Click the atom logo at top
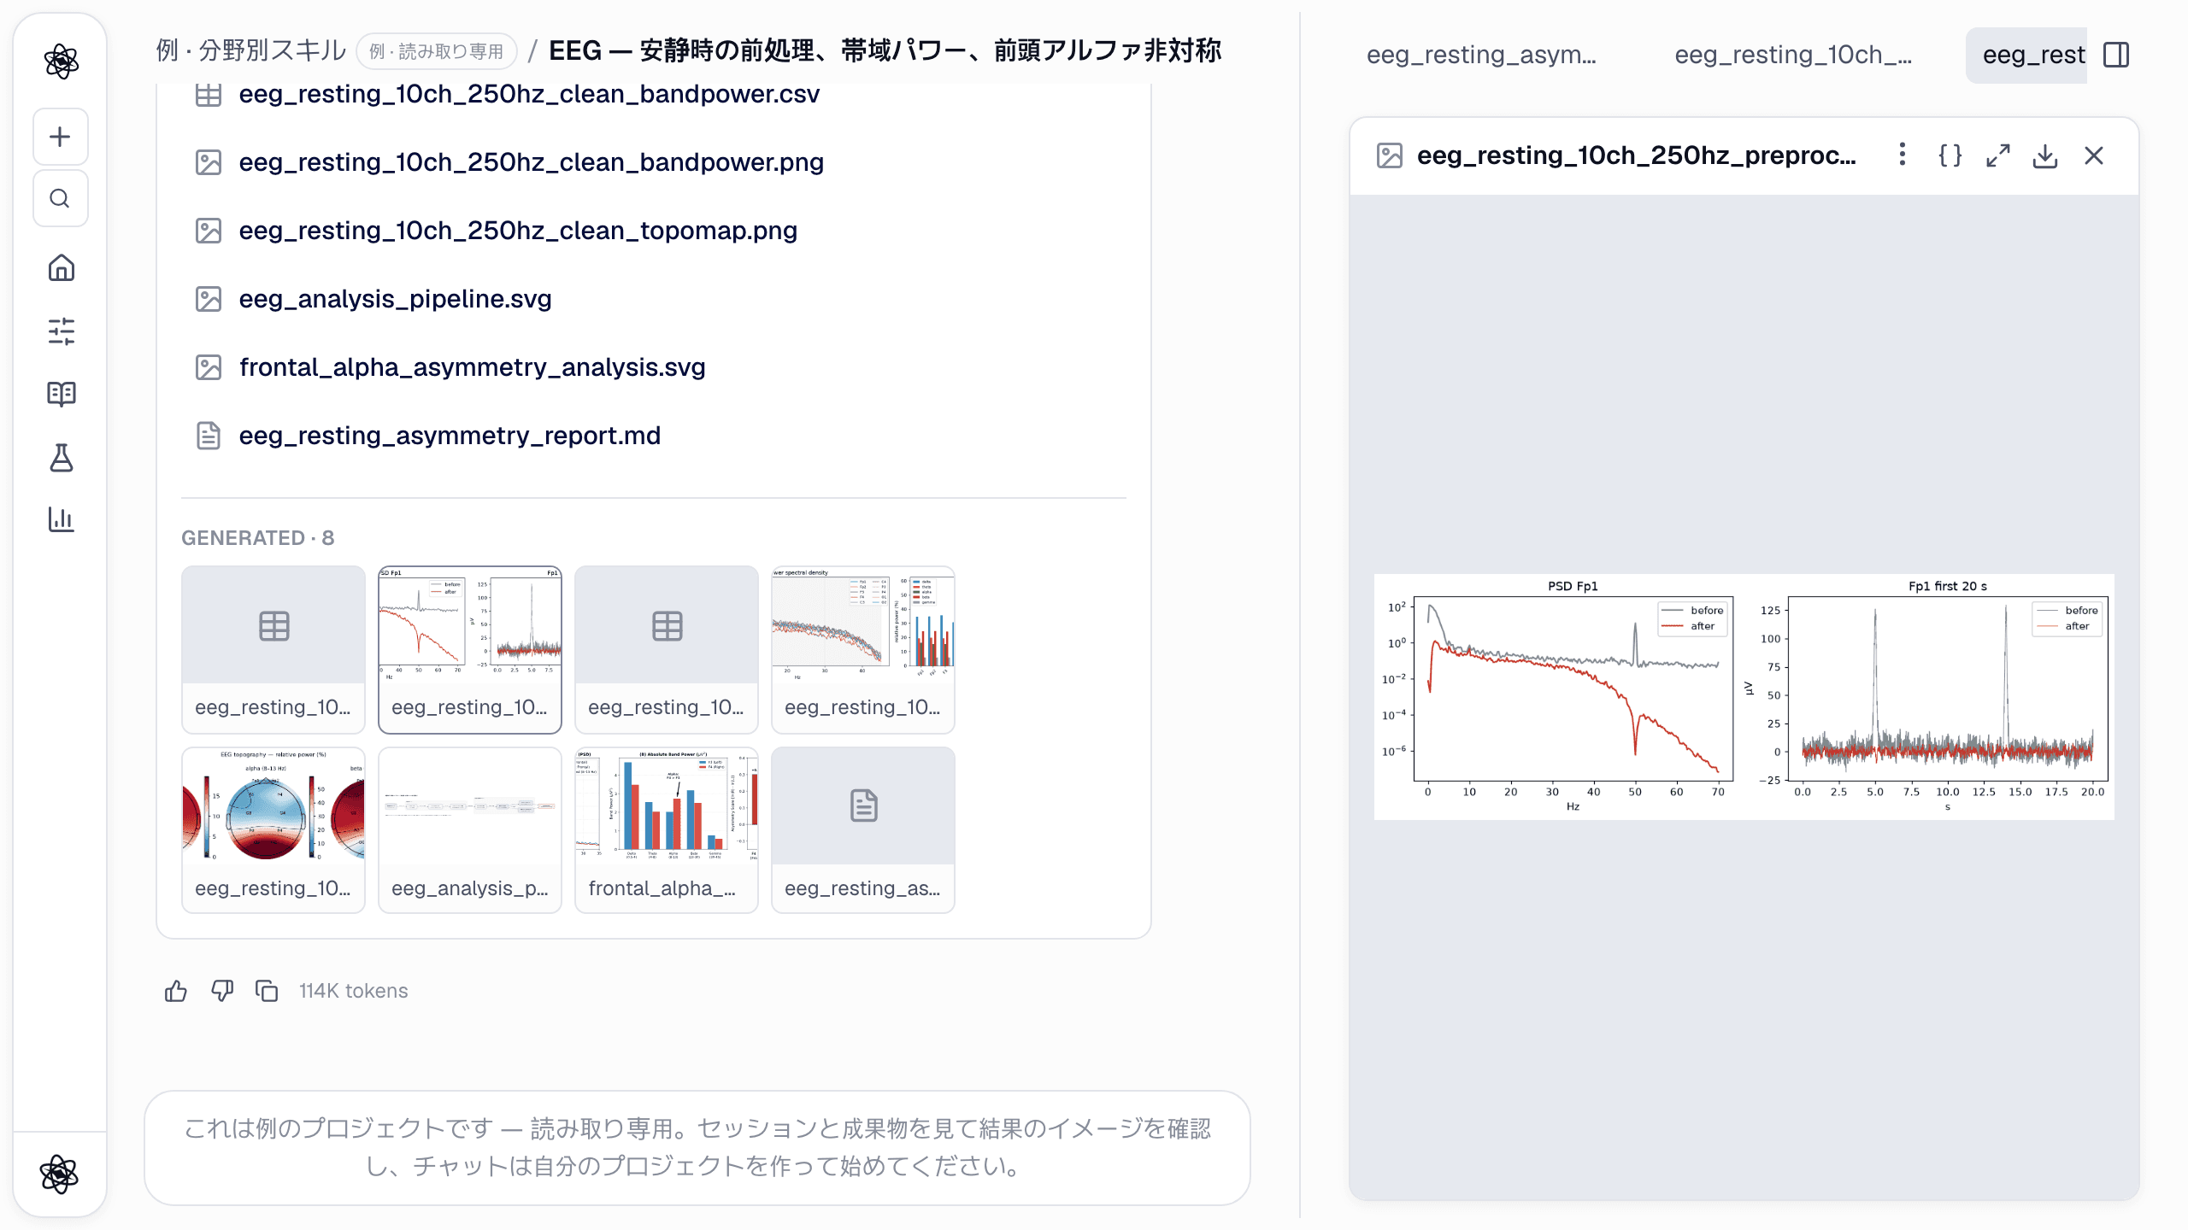Image resolution: width=2188 pixels, height=1230 pixels. (x=61, y=61)
